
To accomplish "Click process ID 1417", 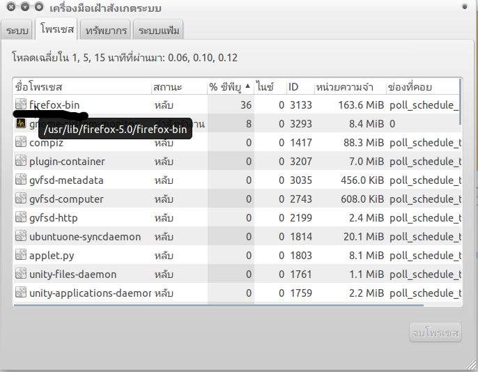I will coord(301,143).
